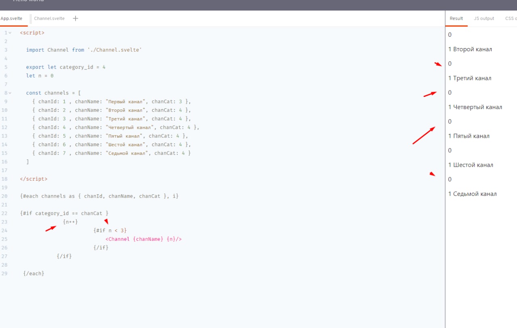The height and width of the screenshot is (328, 517).
Task: Collapse the channels array fold arrow on line 8
Action: 10,93
